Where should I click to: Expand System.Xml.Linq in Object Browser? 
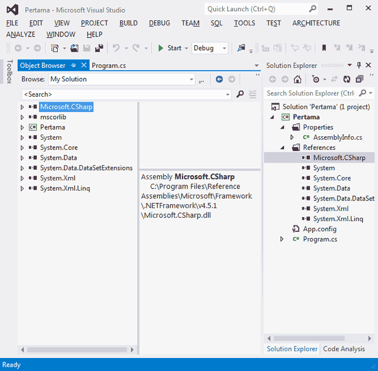tap(22, 189)
